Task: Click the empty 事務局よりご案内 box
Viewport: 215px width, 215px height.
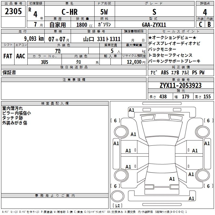Action: (55, 203)
